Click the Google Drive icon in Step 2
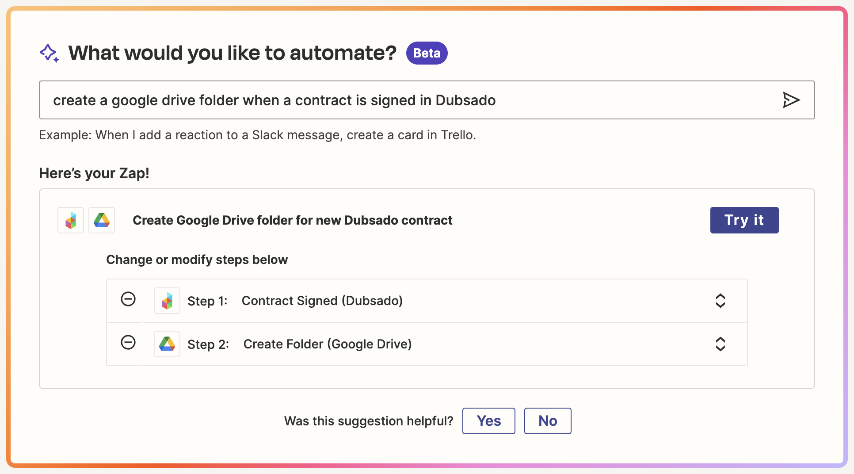Screen dimensions: 854x474 tap(167, 344)
